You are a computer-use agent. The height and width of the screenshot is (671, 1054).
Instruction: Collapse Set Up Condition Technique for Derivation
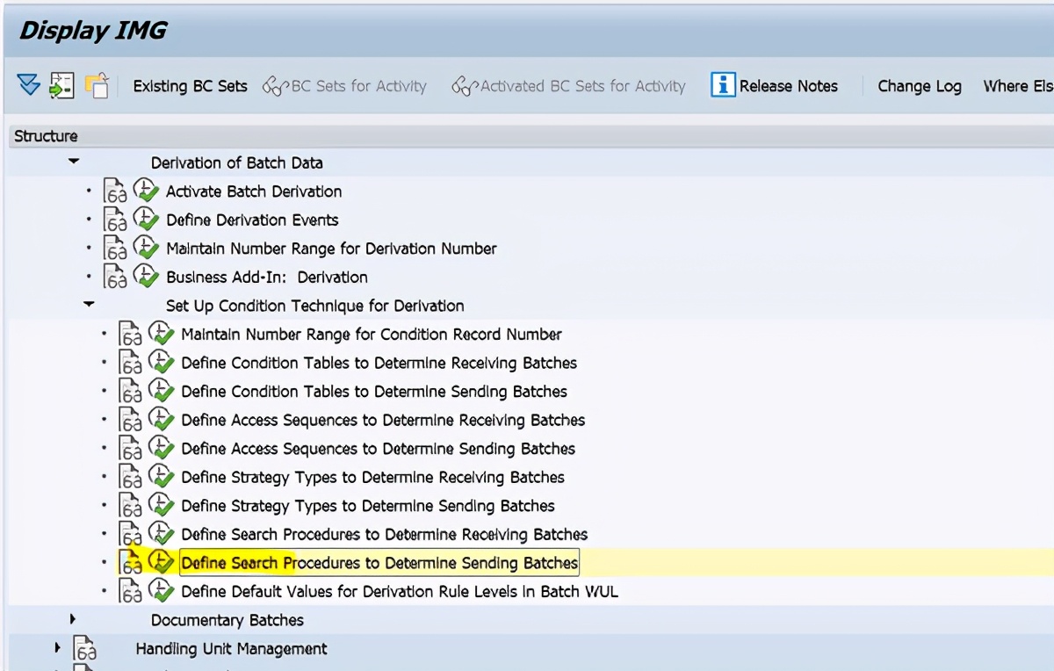[x=89, y=304]
